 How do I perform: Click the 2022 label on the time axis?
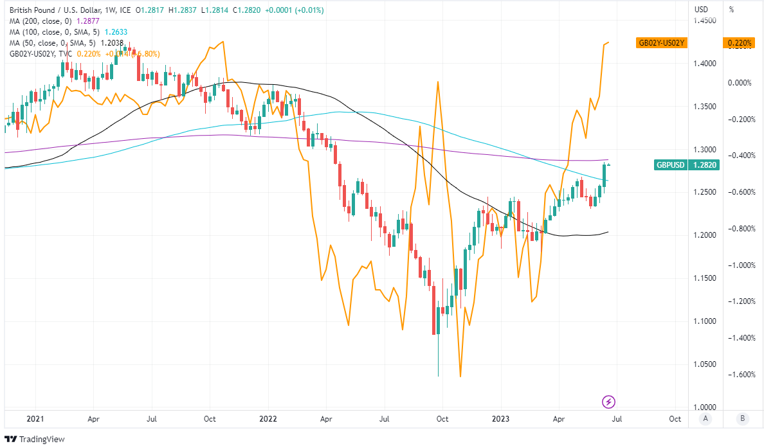[x=267, y=419]
